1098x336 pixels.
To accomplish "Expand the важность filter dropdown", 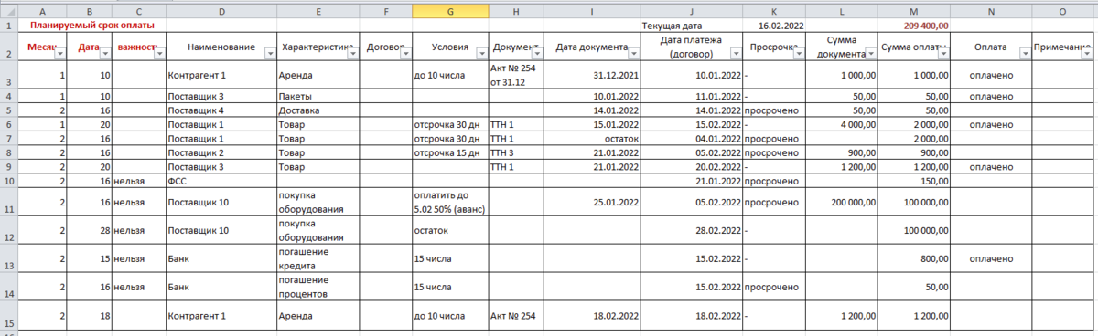I will pos(159,54).
